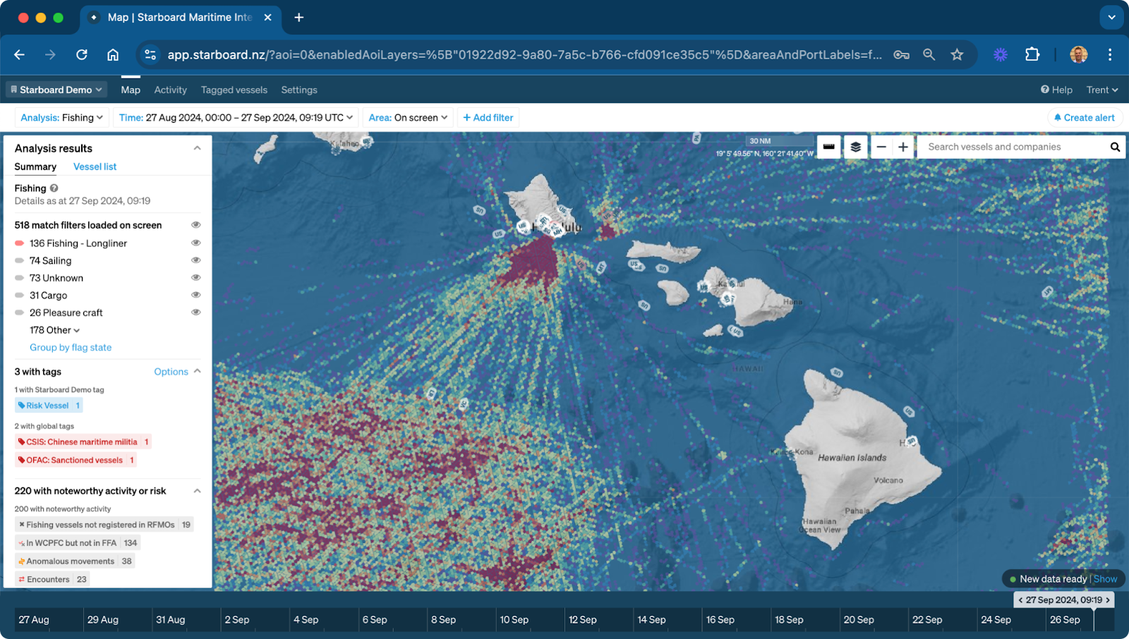Image resolution: width=1129 pixels, height=639 pixels.
Task: Click the Create alert button
Action: (x=1085, y=118)
